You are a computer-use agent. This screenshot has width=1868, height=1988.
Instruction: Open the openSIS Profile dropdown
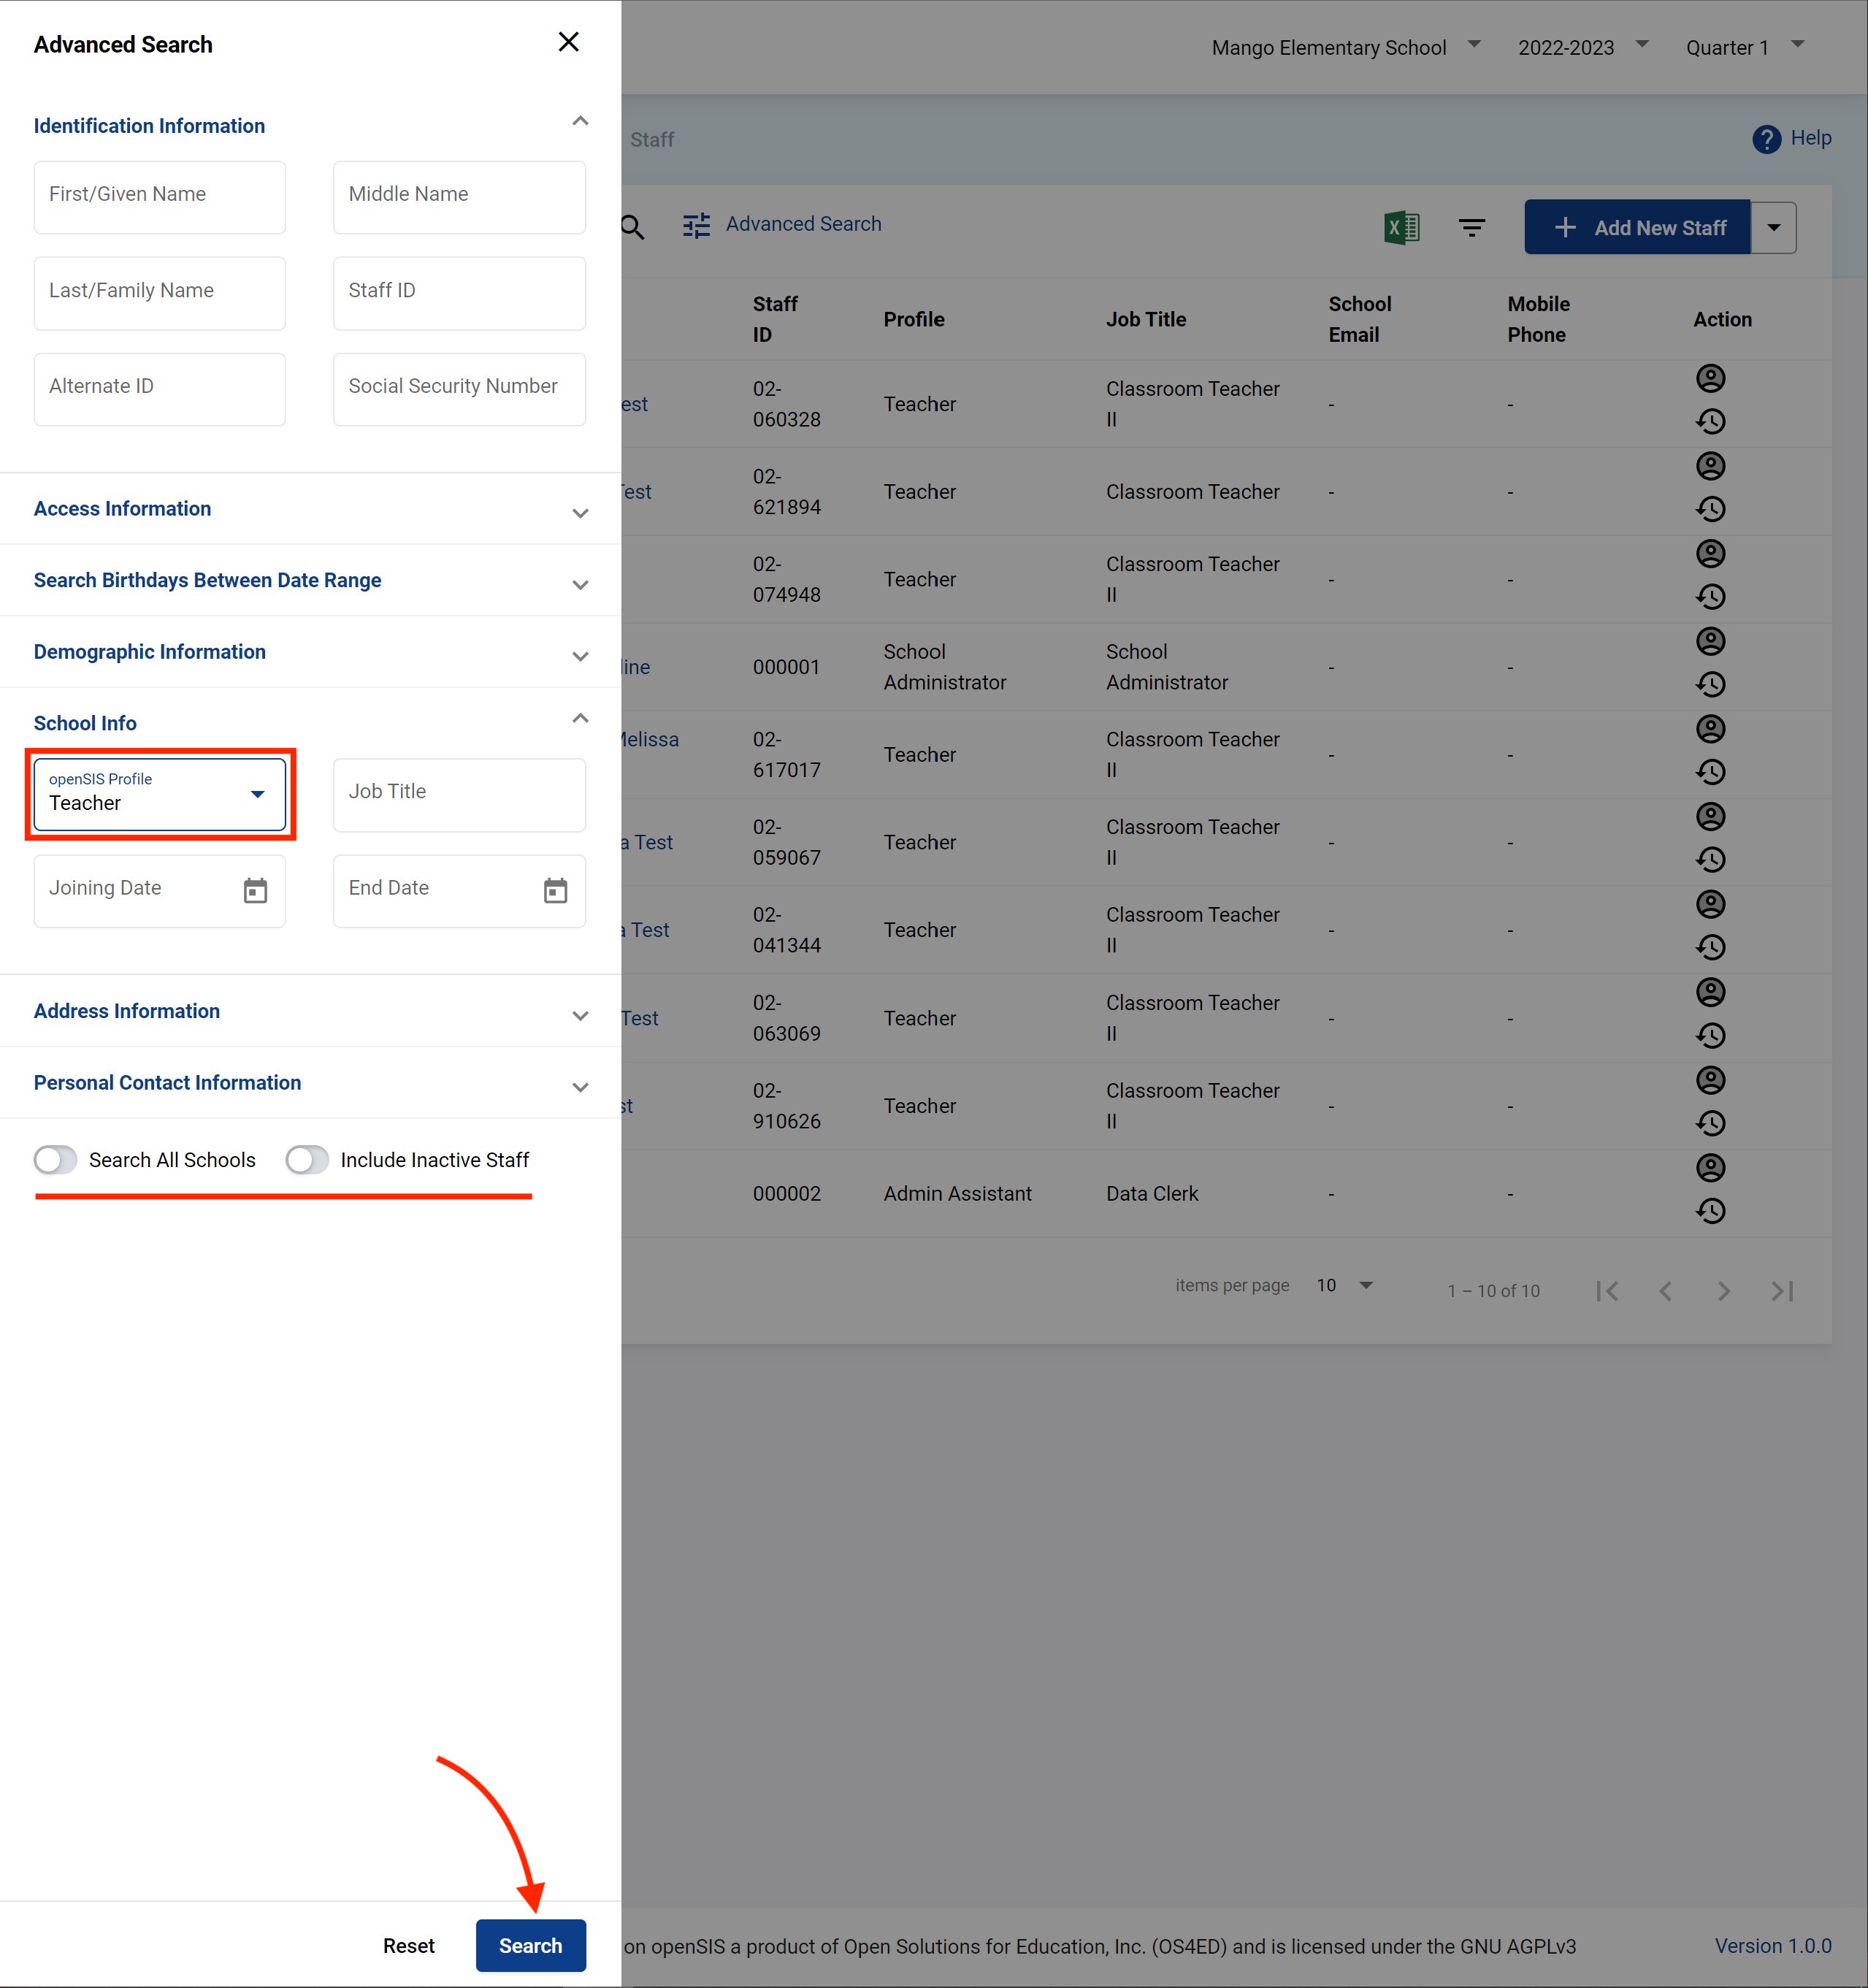160,795
